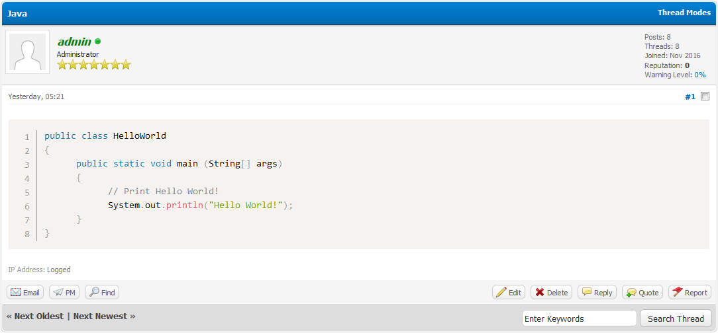Image resolution: width=718 pixels, height=333 pixels.
Task: Click the #1 post permalink
Action: 690,96
